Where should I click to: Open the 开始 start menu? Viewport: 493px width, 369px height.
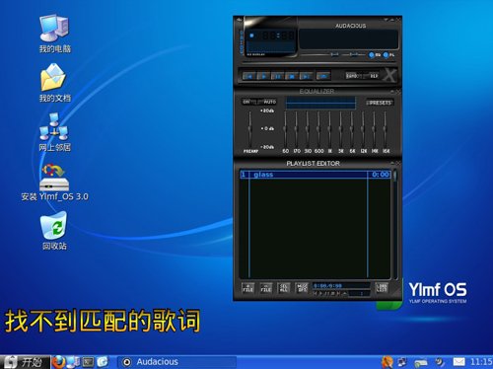click(26, 362)
